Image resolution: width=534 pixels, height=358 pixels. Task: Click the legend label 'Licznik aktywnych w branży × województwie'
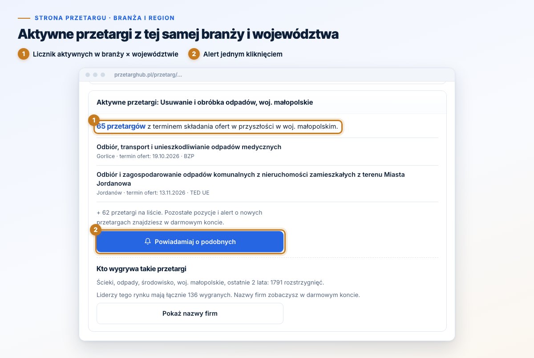pos(105,54)
